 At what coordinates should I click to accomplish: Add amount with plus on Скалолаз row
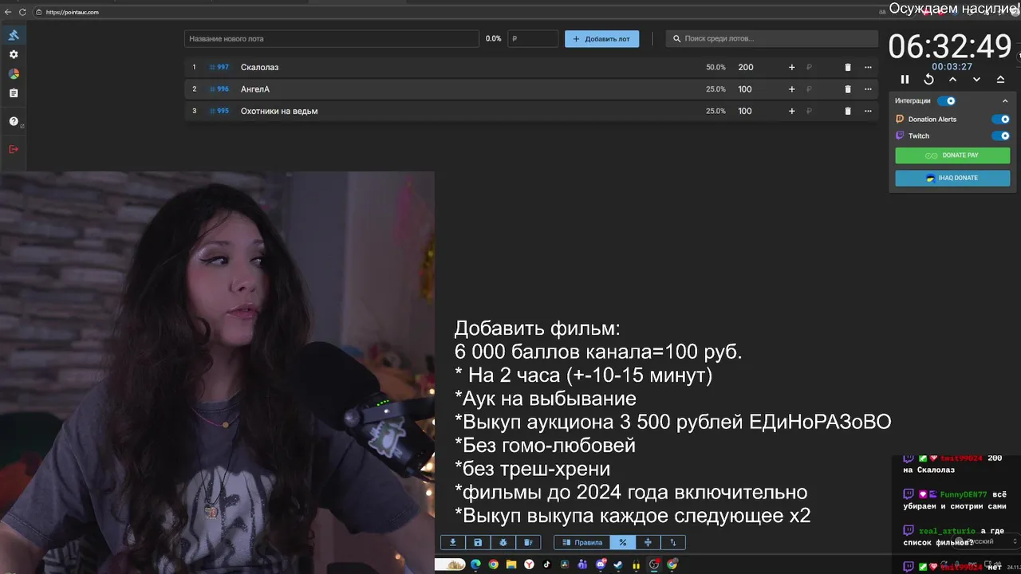tap(791, 67)
